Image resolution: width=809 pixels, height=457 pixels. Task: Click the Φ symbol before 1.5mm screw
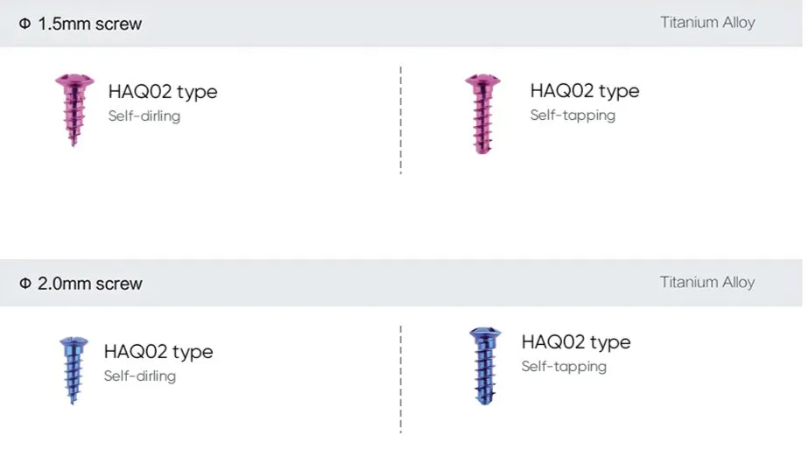[25, 25]
